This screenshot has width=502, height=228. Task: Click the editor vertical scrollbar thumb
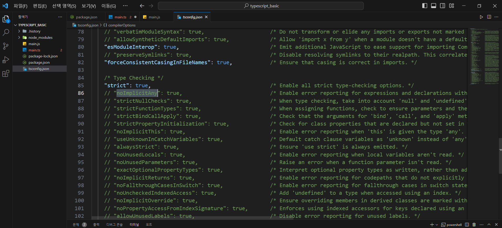point(500,155)
